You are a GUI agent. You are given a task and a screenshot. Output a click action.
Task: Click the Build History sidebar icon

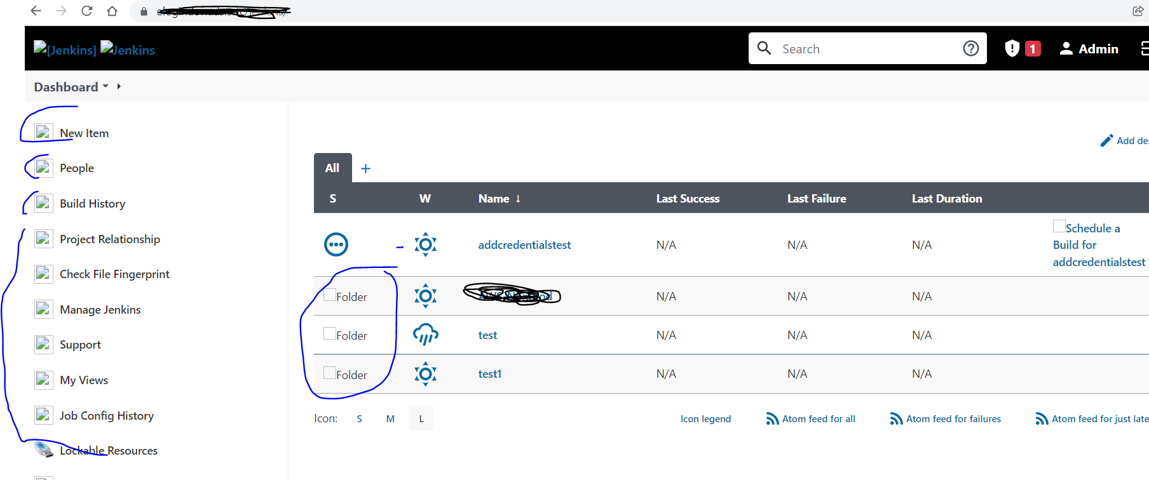43,203
